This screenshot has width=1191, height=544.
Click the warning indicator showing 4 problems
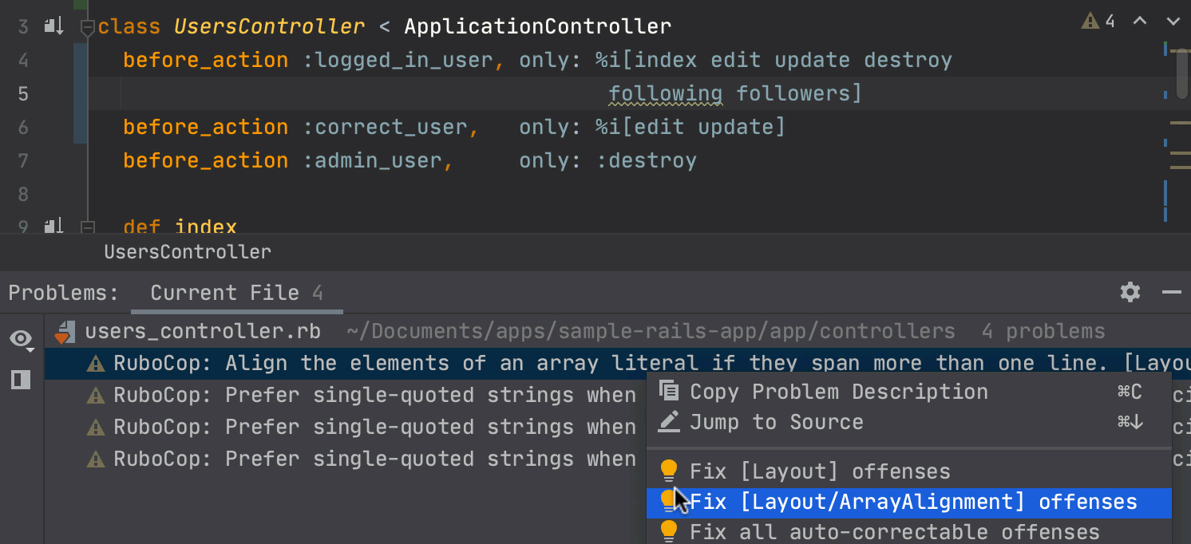pos(1098,22)
